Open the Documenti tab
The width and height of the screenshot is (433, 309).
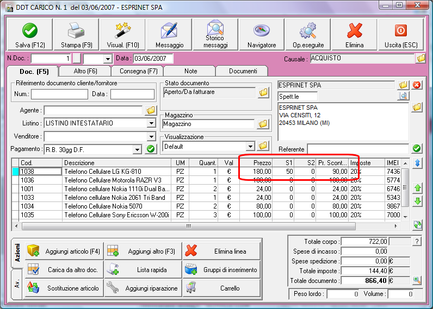click(x=243, y=71)
